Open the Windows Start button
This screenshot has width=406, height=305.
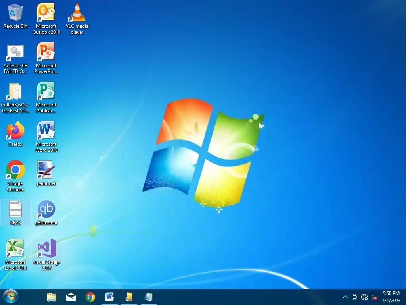pos(11,297)
